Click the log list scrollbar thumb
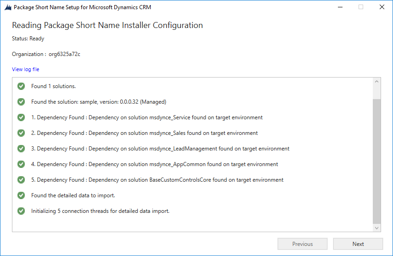This screenshot has width=393, height=256. [376, 161]
